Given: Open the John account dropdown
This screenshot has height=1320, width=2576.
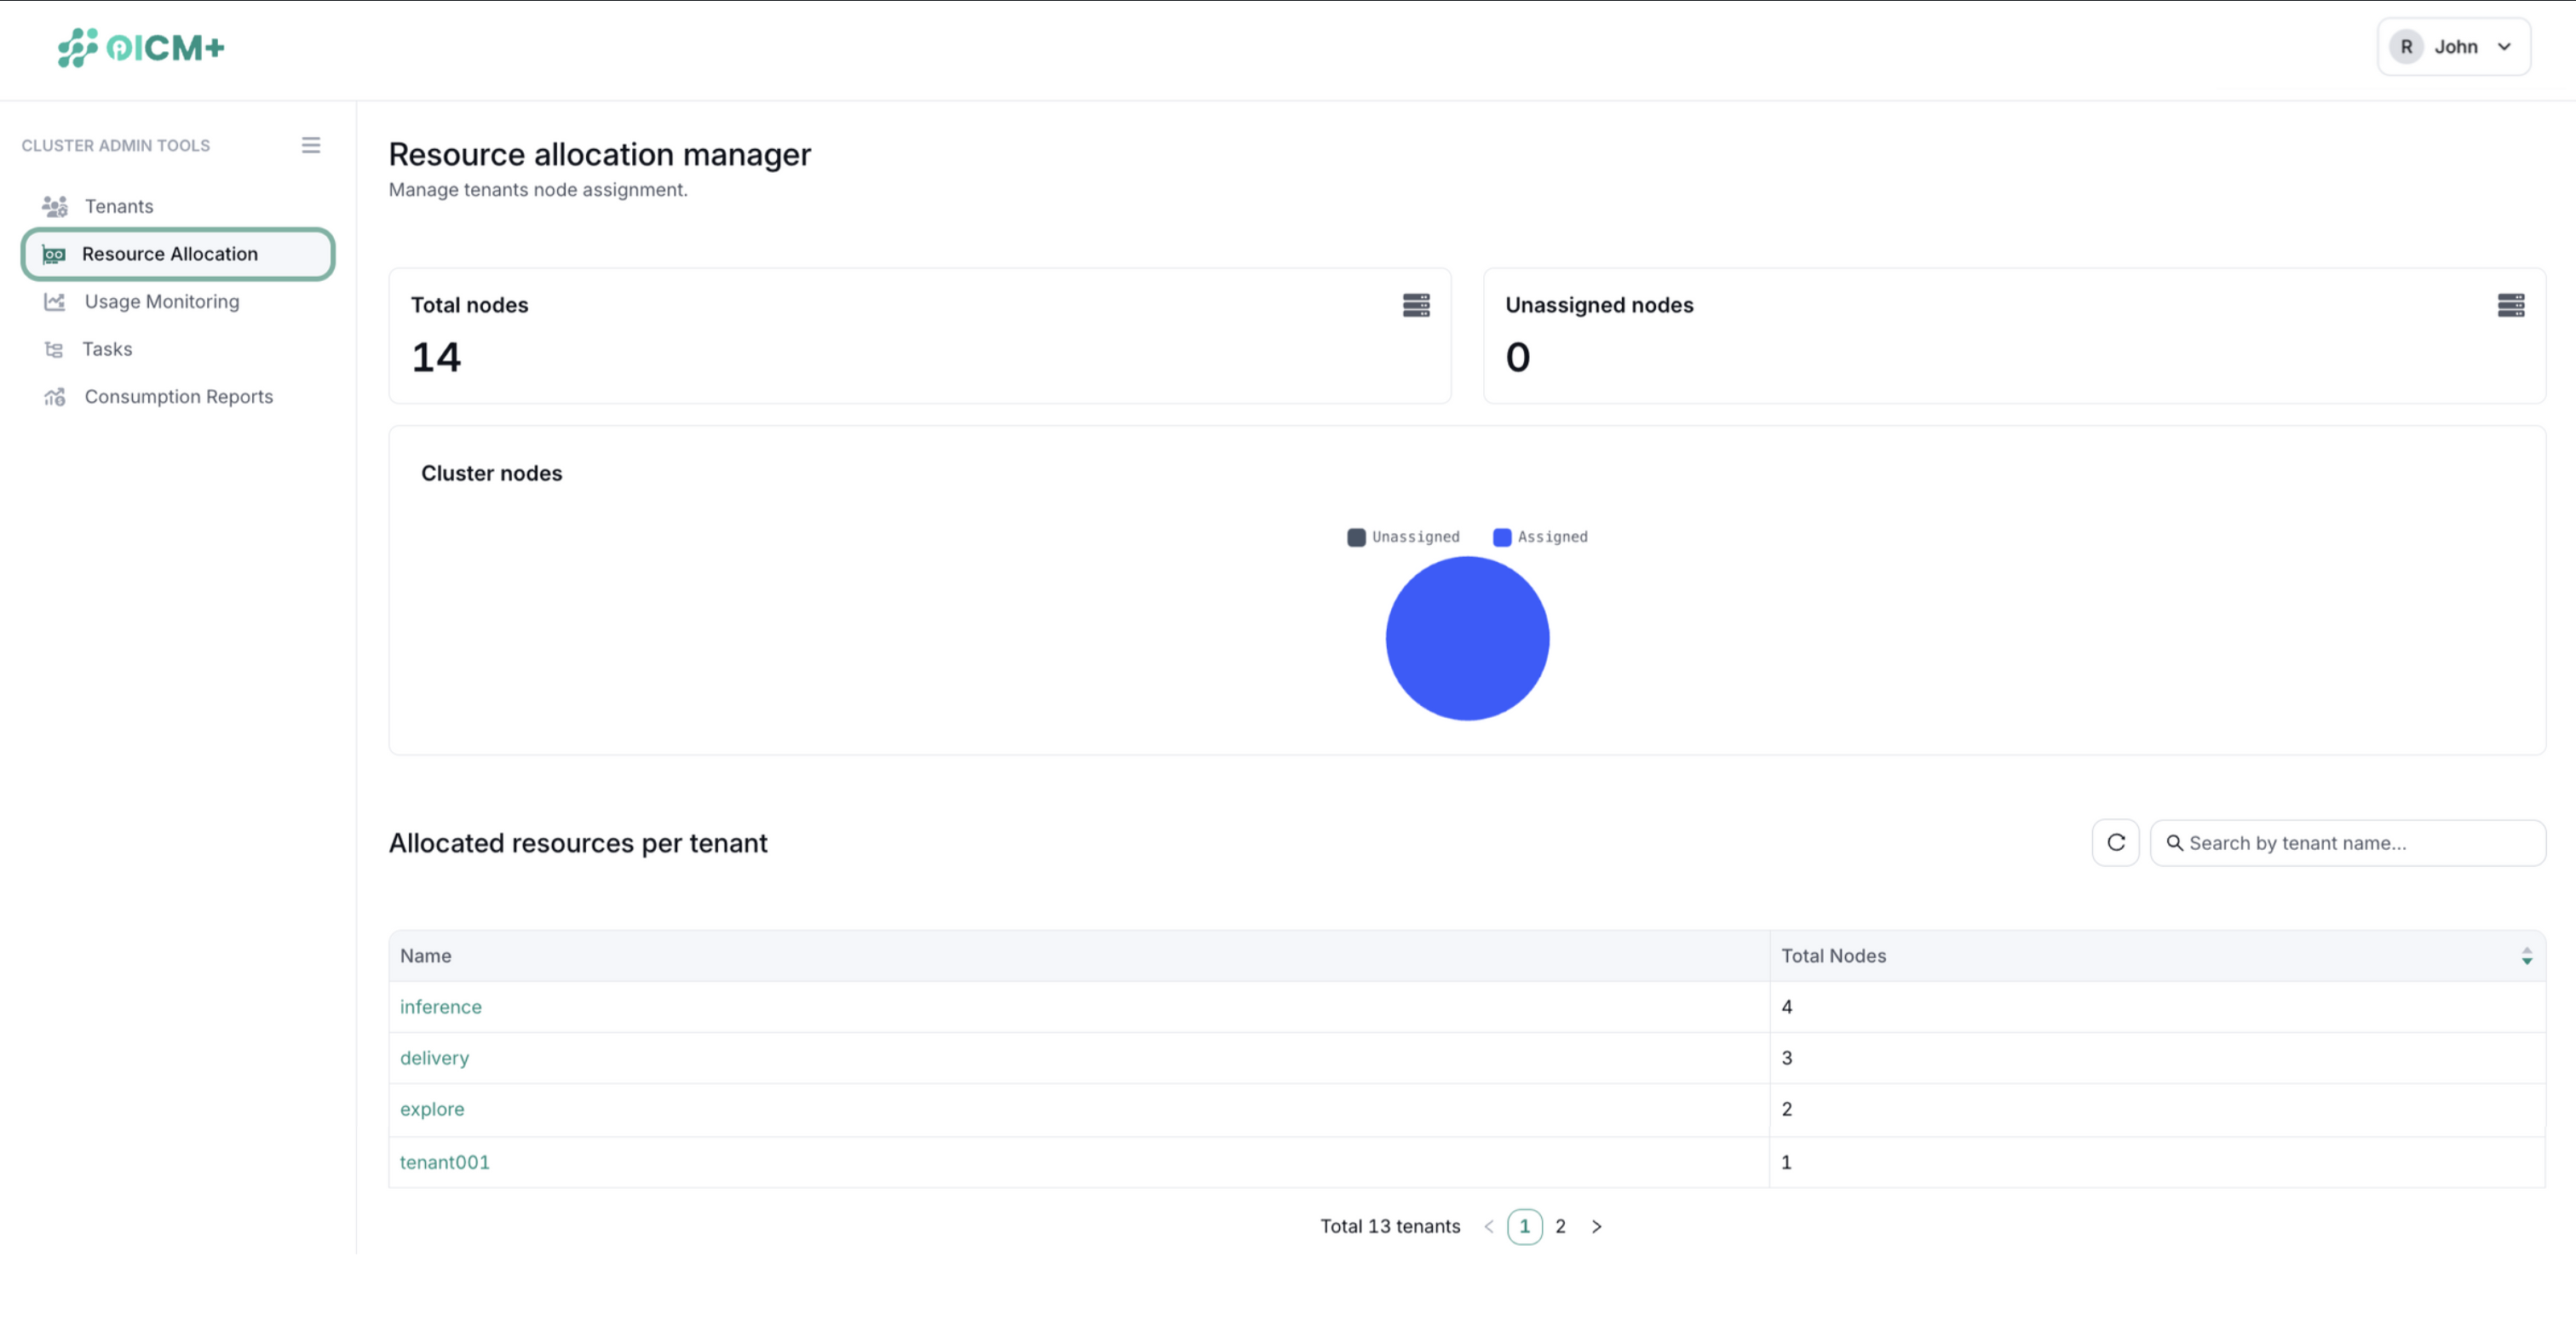Looking at the screenshot, I should coord(2504,46).
